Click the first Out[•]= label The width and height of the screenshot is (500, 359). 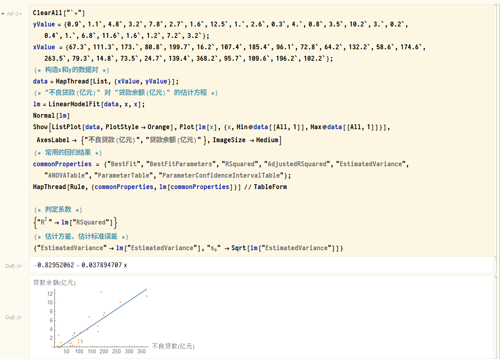click(13, 266)
